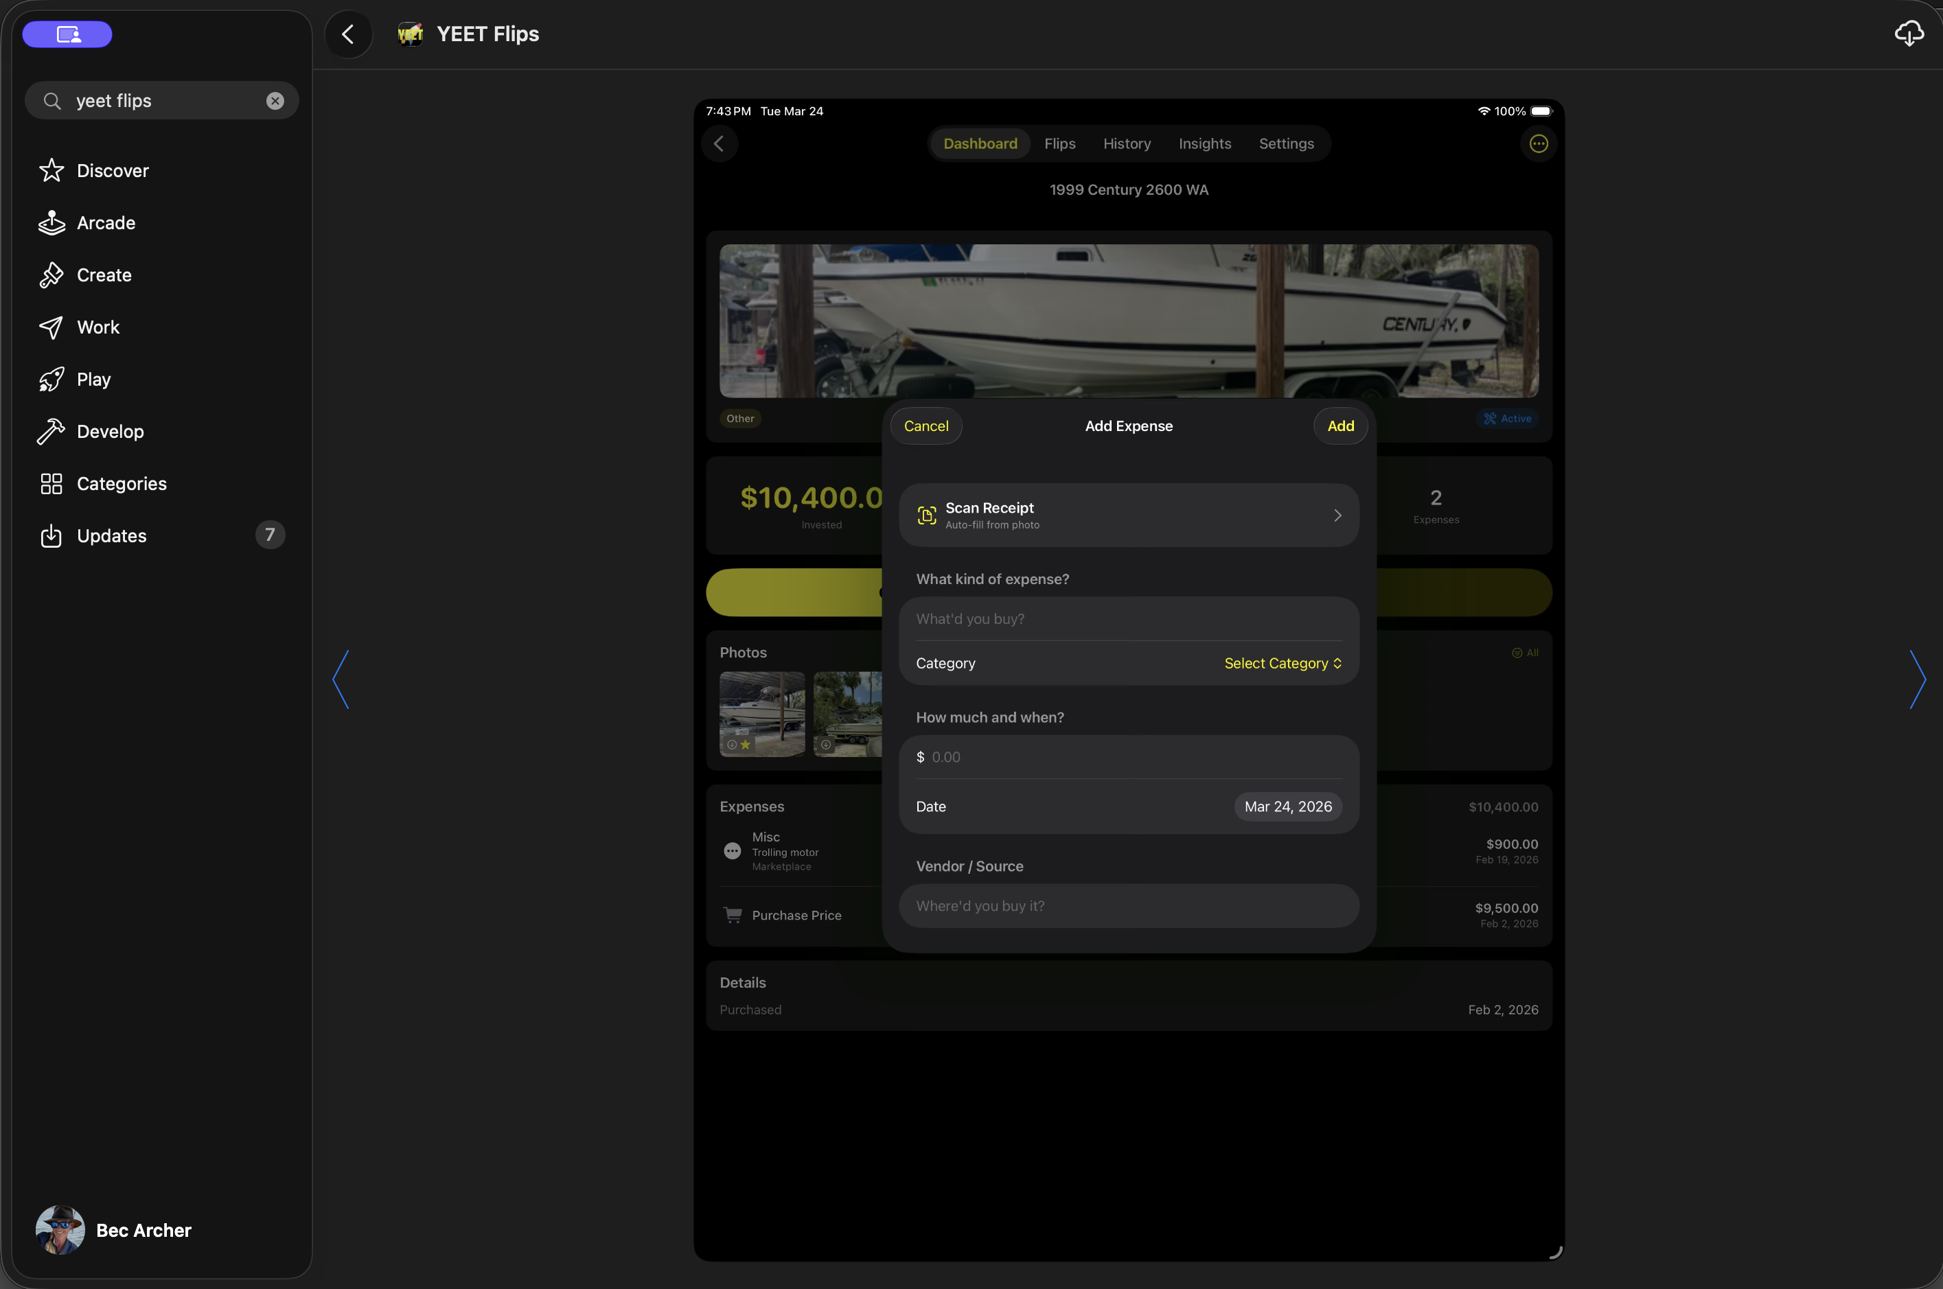Go back from YEET Flips page

[349, 34]
